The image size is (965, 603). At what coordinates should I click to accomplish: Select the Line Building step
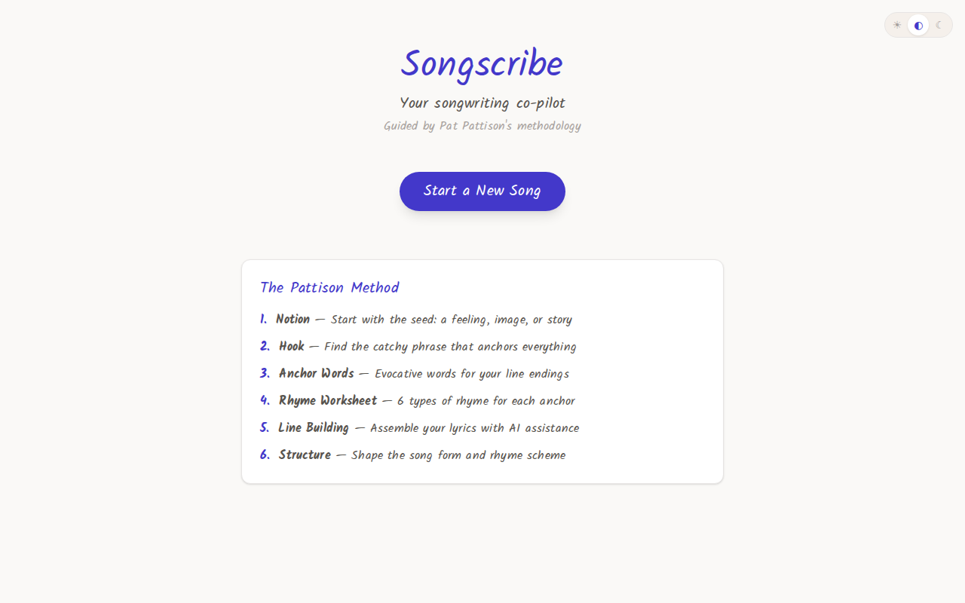tap(314, 427)
